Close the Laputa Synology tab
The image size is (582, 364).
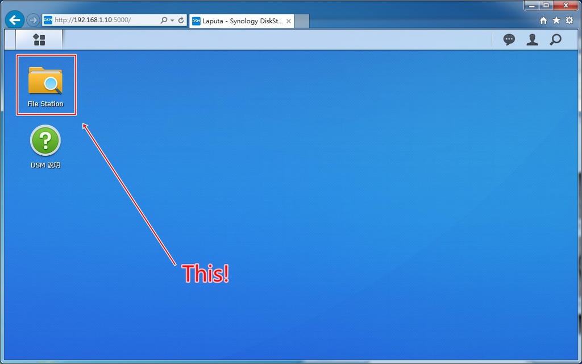coord(288,21)
